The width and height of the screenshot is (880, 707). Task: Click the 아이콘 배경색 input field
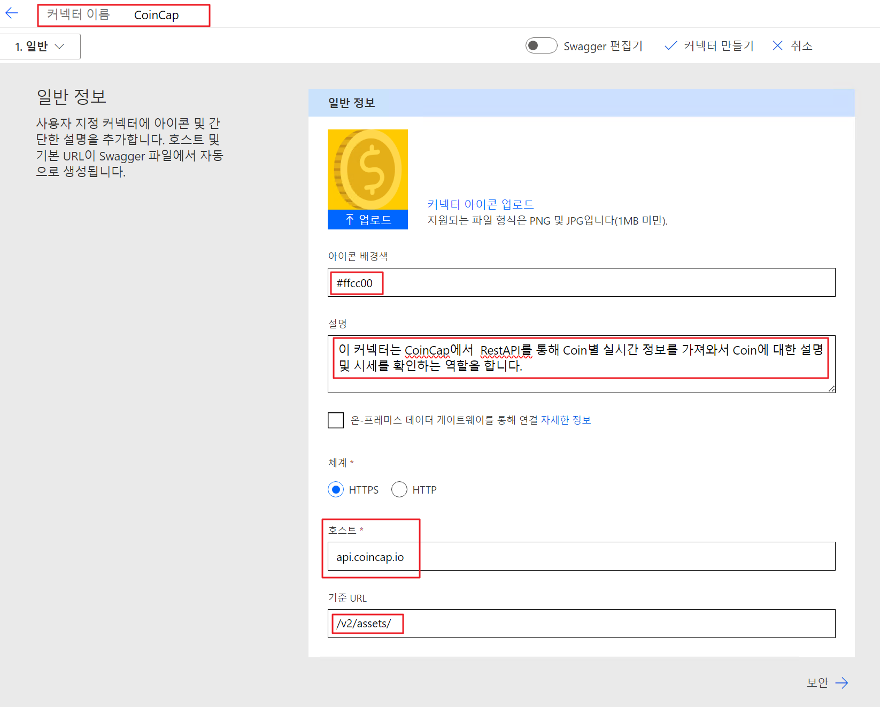point(581,282)
